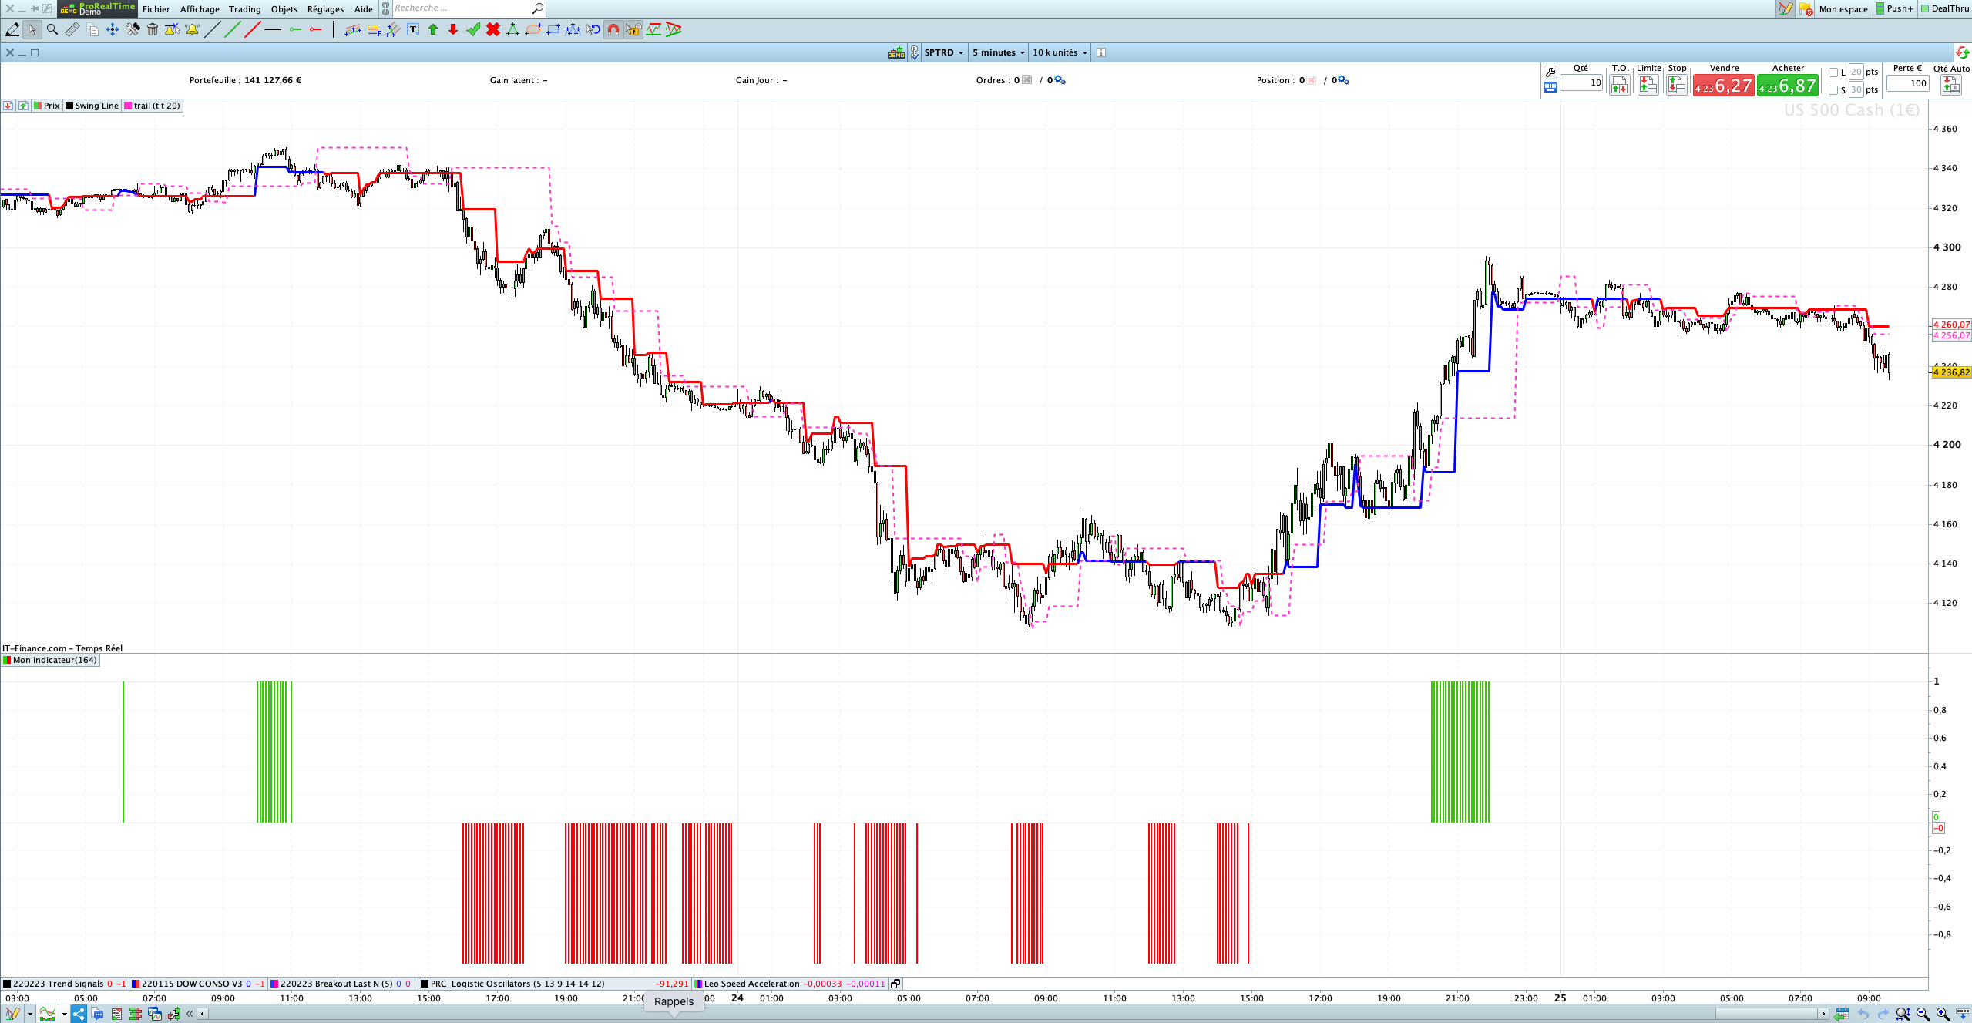
Task: Select the ellipse drawing tool
Action: coord(532,29)
